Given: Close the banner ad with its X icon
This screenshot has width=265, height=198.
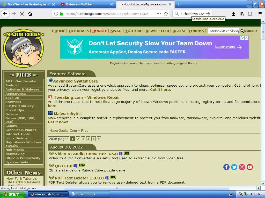Looking at the screenshot, I should (x=247, y=38).
